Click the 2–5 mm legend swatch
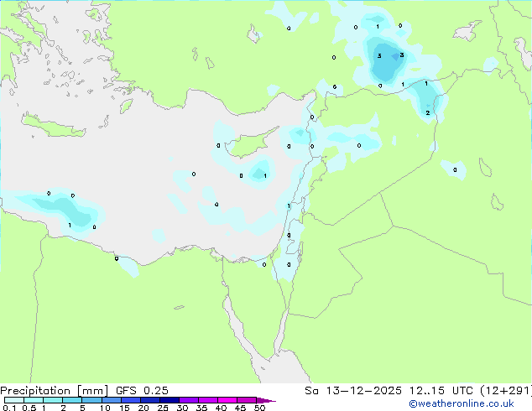 coord(72,400)
